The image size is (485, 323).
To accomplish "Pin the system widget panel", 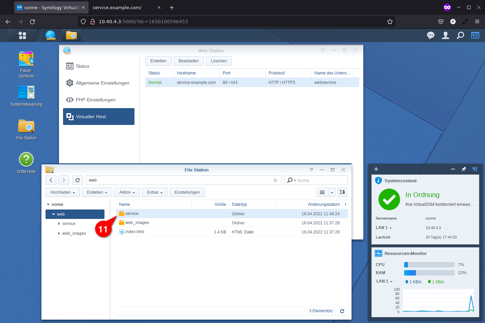I will click(464, 169).
